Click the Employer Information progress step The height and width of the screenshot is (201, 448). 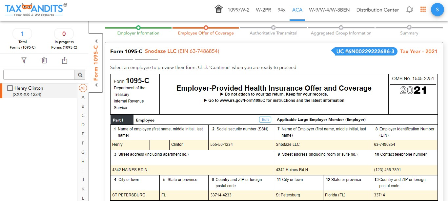coord(138,33)
